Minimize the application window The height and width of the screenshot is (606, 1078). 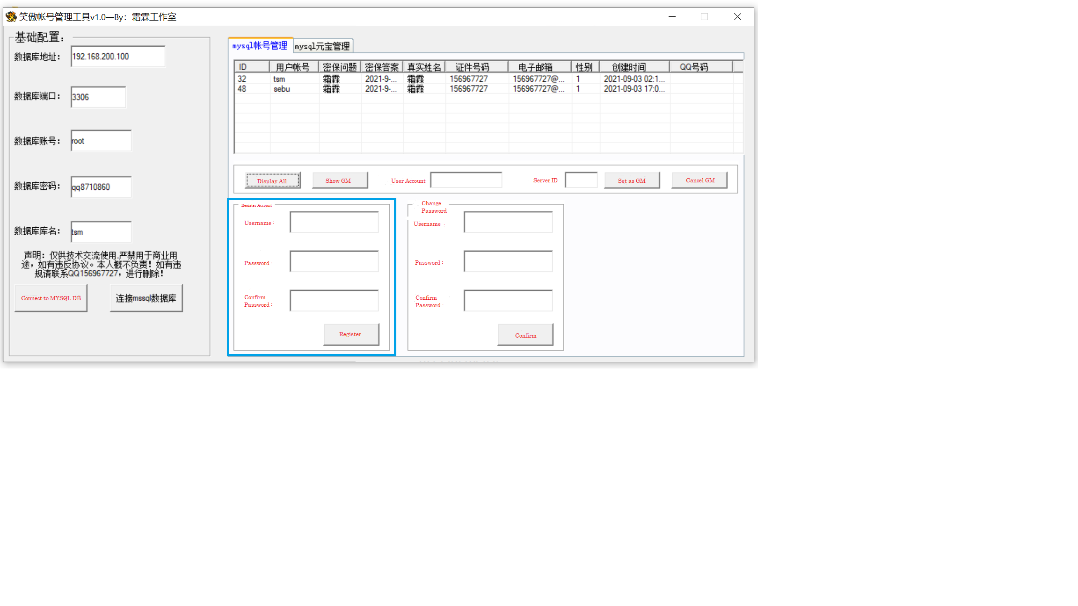672,17
